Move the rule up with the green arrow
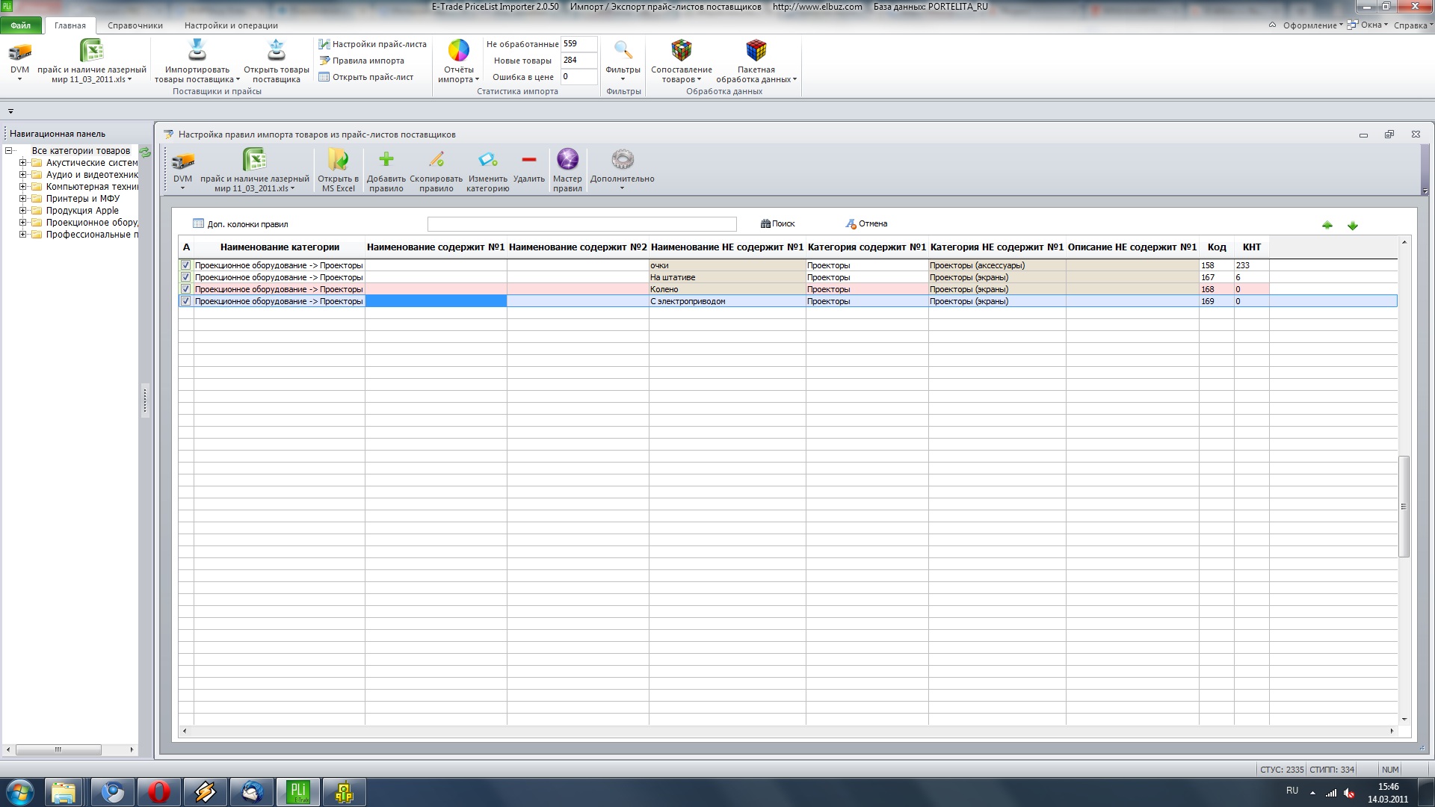Image resolution: width=1435 pixels, height=807 pixels. click(x=1327, y=225)
